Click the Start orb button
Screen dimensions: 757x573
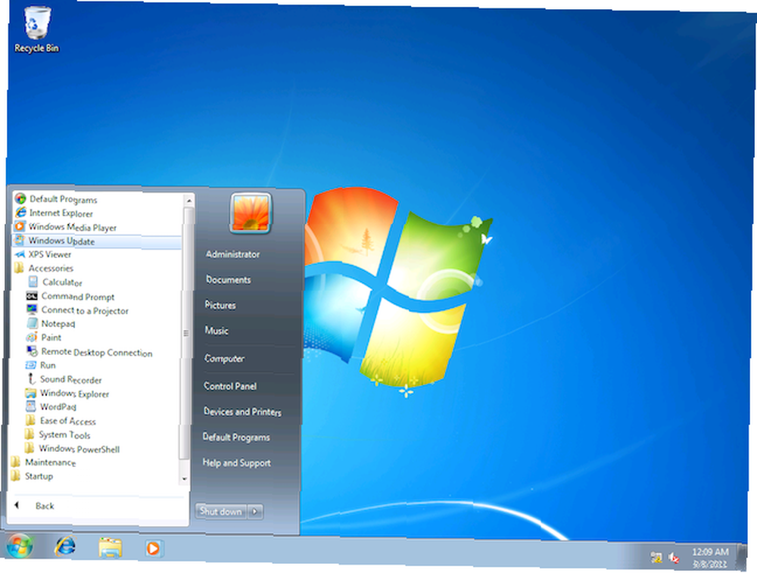tap(20, 547)
